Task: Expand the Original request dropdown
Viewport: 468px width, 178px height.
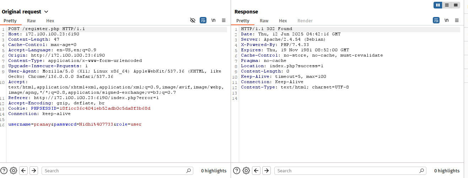Action: tap(46, 12)
